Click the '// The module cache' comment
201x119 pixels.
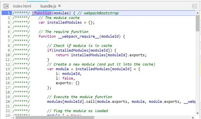point(59,18)
